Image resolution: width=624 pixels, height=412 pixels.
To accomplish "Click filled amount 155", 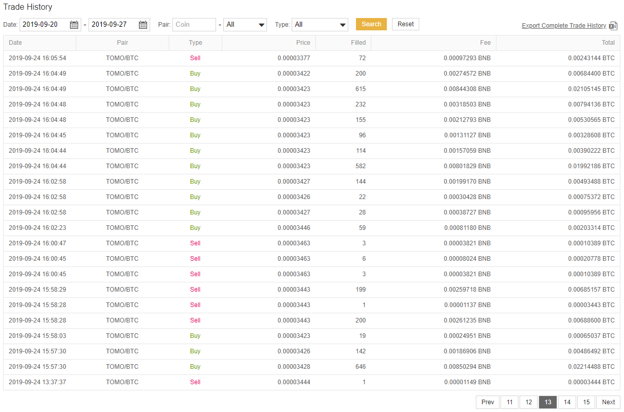I will tap(361, 120).
